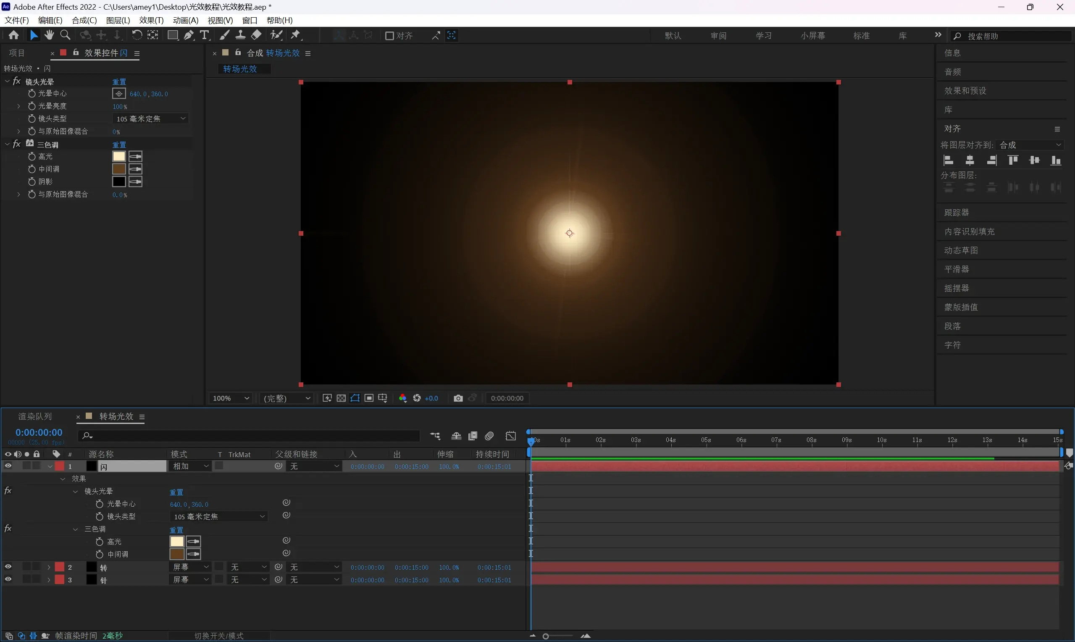Click the midtone eyedropper in effect controls
1075x642 pixels.
coord(135,169)
